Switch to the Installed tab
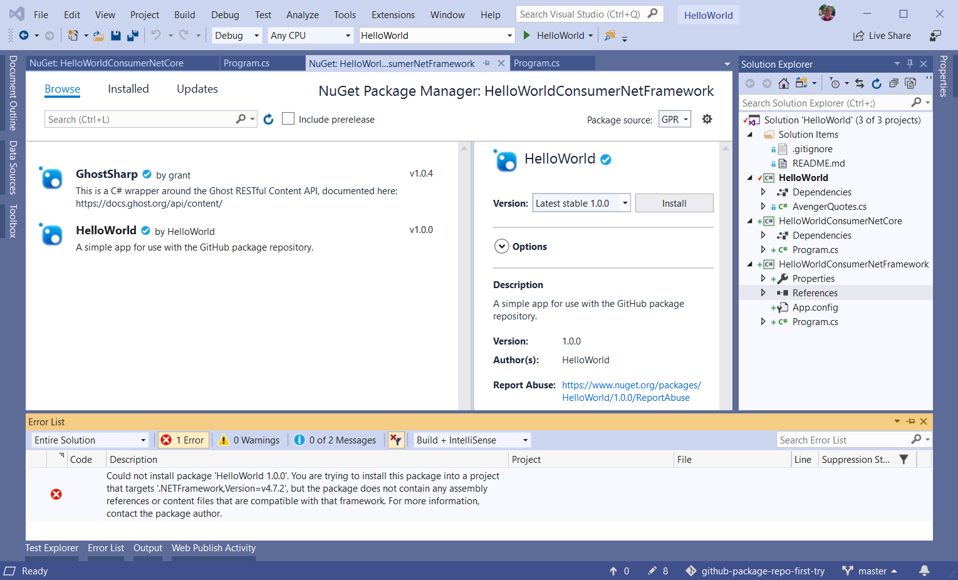Image resolution: width=958 pixels, height=580 pixels. [128, 89]
